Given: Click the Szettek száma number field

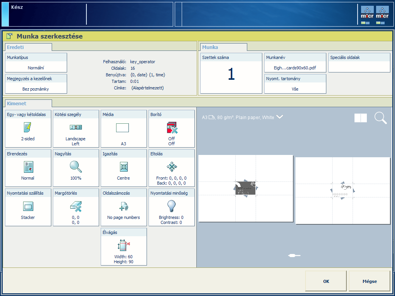Looking at the screenshot, I should pos(231,74).
